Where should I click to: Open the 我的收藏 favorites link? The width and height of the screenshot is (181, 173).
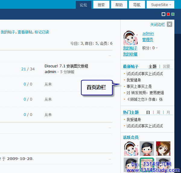[130, 54]
